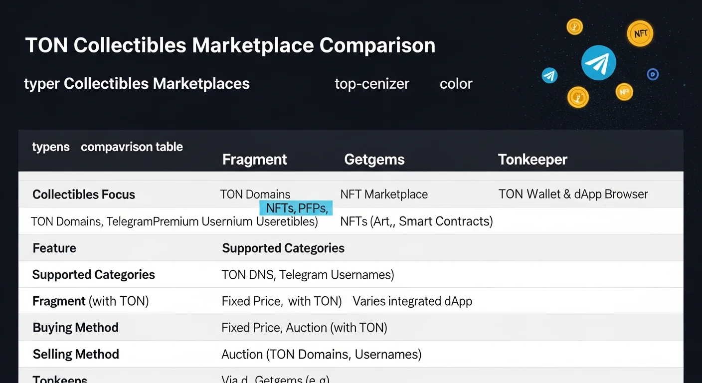702x383 pixels.
Task: Click the Varies integrated dApp cell
Action: (x=412, y=301)
